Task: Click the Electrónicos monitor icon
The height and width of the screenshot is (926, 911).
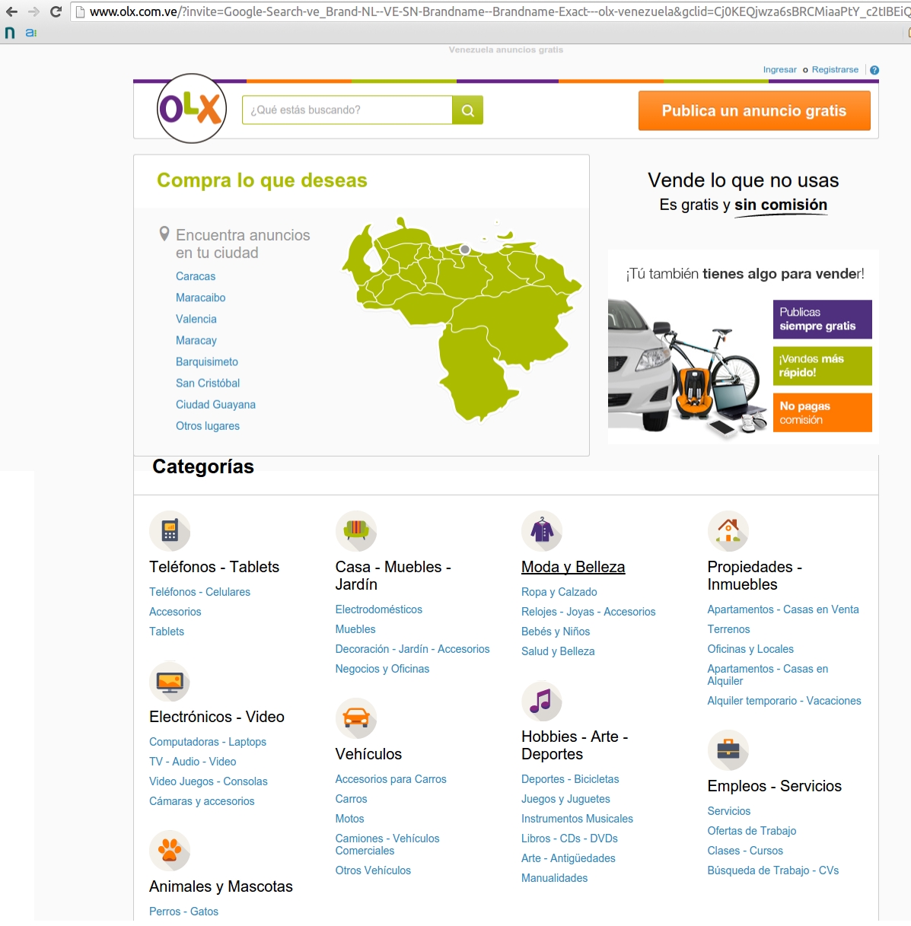Action: tap(170, 683)
